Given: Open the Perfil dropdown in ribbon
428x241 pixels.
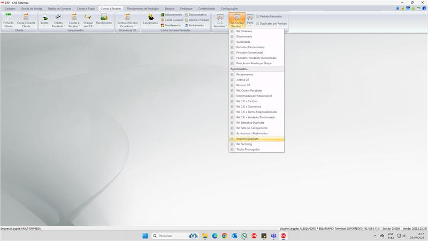Looking at the screenshot, I should pos(250,21).
